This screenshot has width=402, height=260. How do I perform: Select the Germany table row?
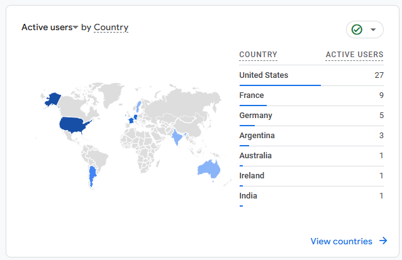pos(311,116)
